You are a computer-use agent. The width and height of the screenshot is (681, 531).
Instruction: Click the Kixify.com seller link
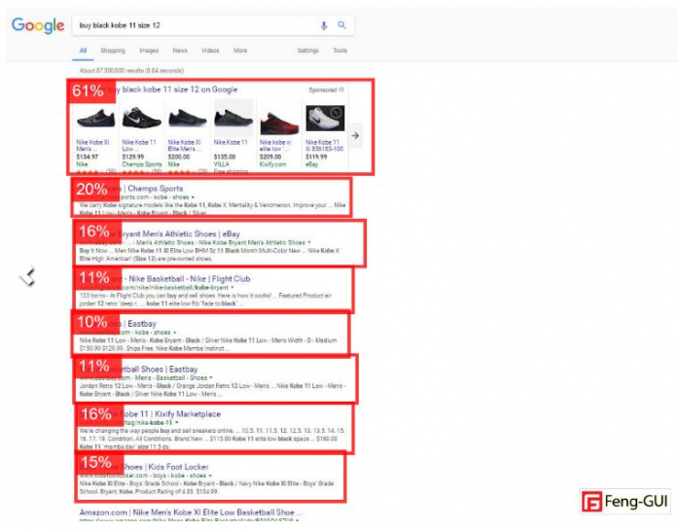tap(272, 164)
